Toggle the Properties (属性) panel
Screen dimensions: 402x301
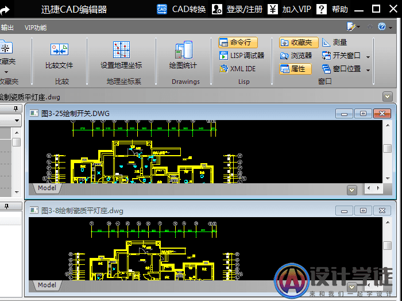click(295, 69)
